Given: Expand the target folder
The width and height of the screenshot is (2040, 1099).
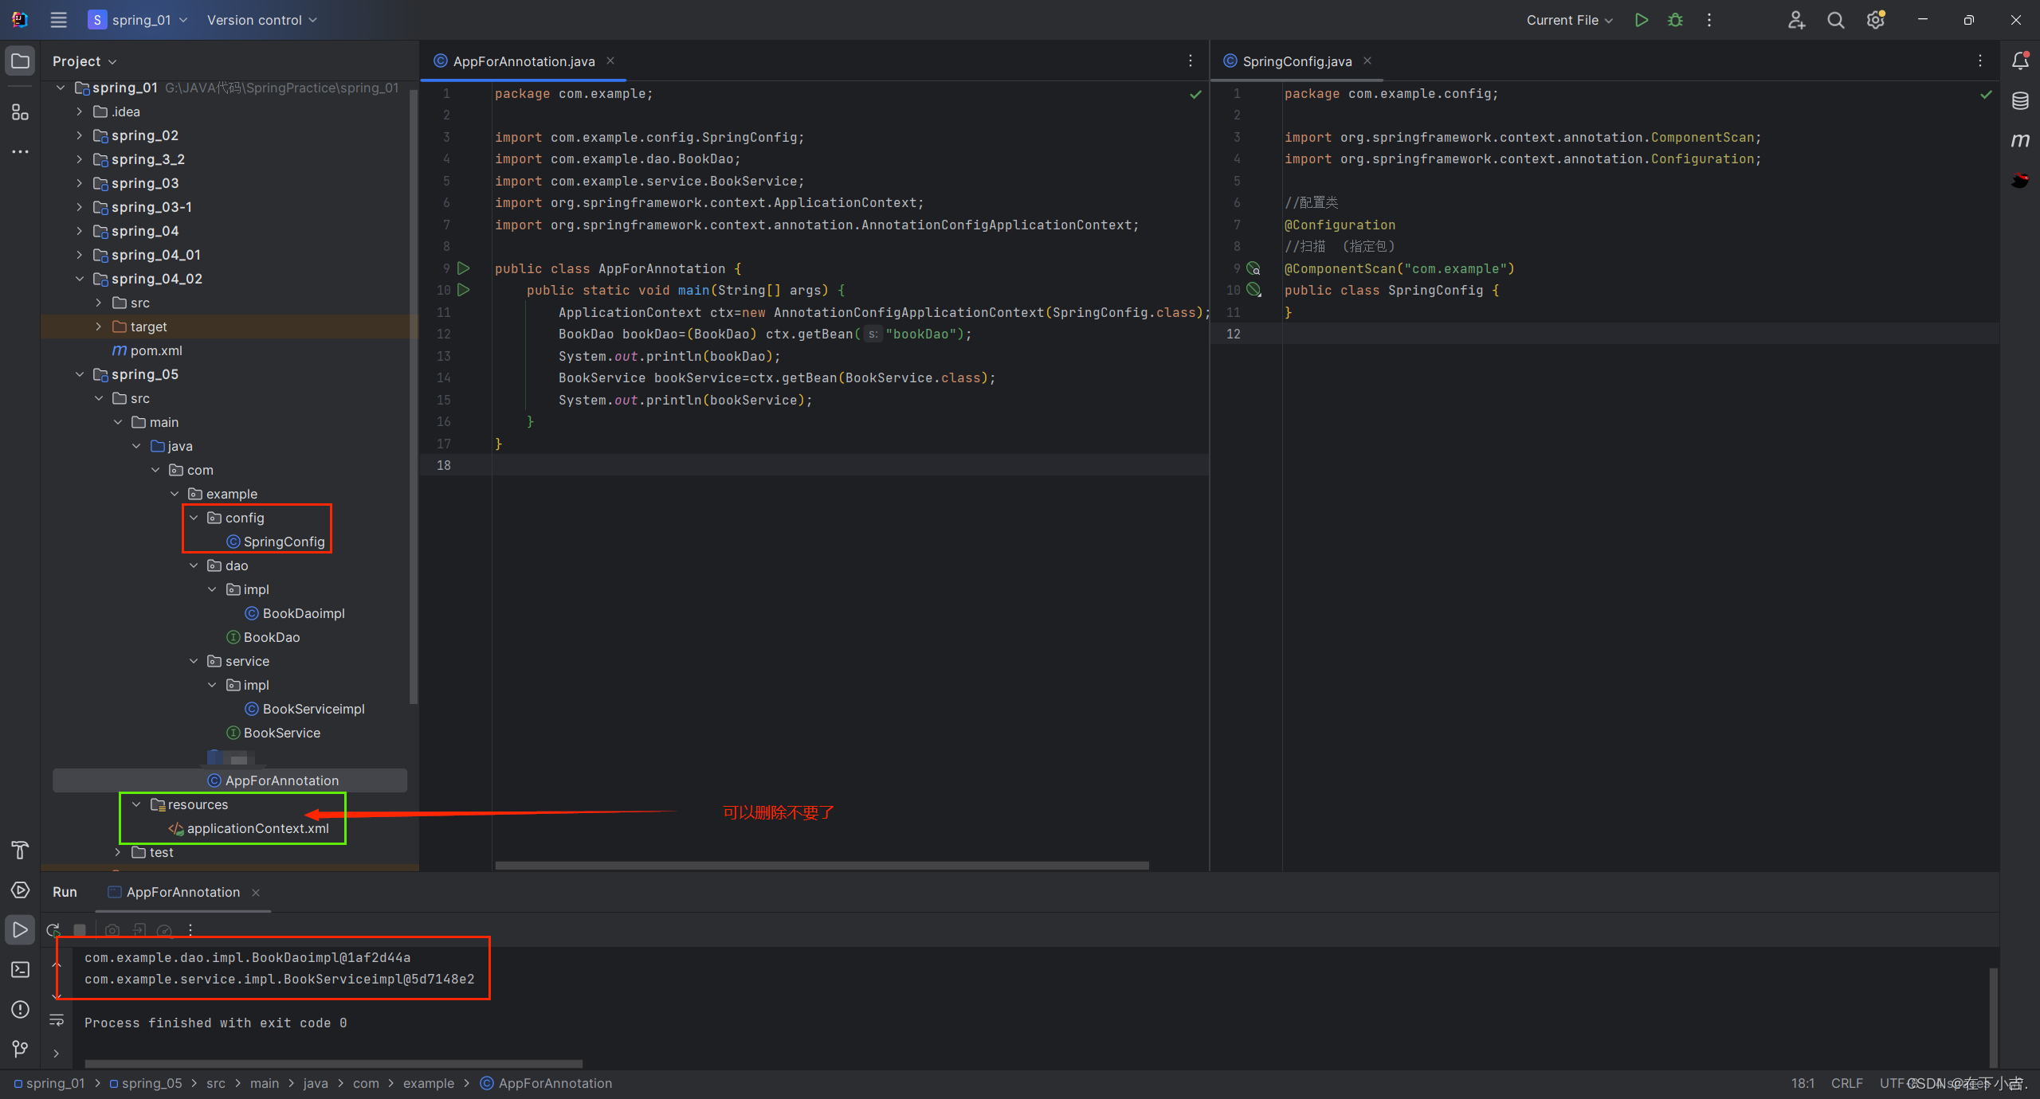Looking at the screenshot, I should [98, 327].
